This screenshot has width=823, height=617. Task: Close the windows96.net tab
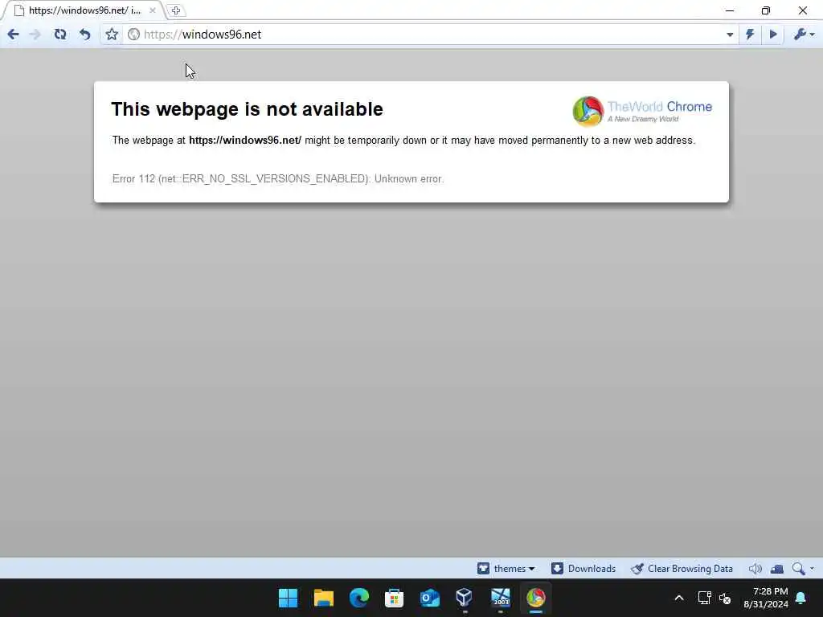coord(152,10)
